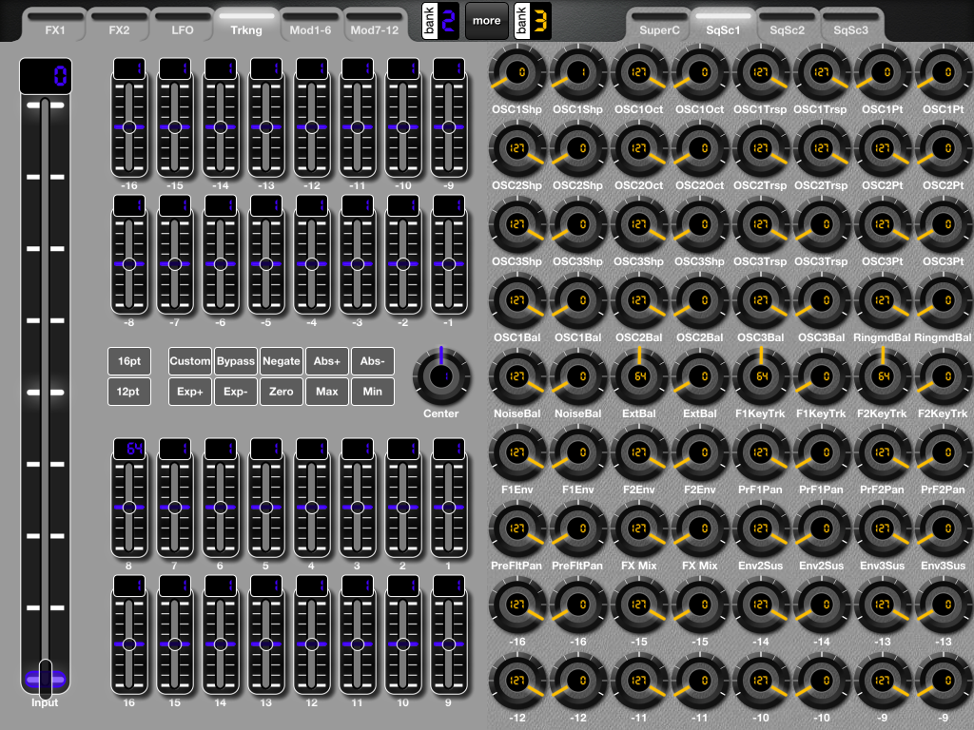Click the Center knob
Image resolution: width=974 pixels, height=730 pixels.
click(x=441, y=375)
